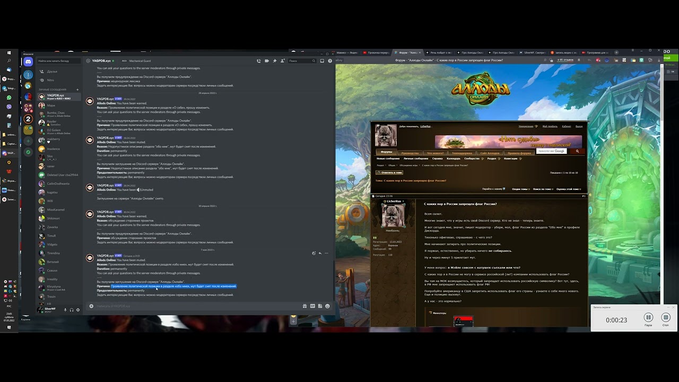Open 'Мой профиль' forum link

[550, 126]
